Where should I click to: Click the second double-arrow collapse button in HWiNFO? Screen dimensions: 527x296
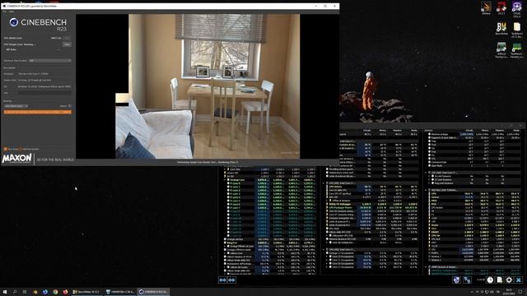[231, 280]
